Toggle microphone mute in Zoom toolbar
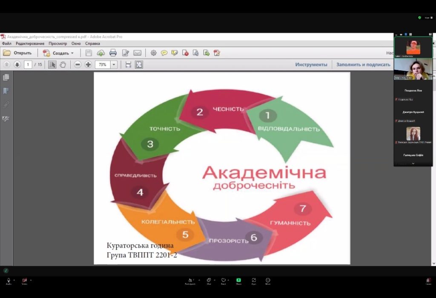Image resolution: width=436 pixels, height=298 pixels. (9, 281)
